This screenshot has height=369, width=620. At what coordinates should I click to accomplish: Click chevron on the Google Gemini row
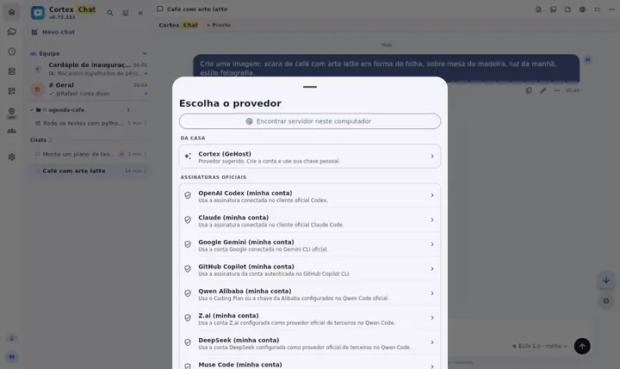[x=432, y=244]
